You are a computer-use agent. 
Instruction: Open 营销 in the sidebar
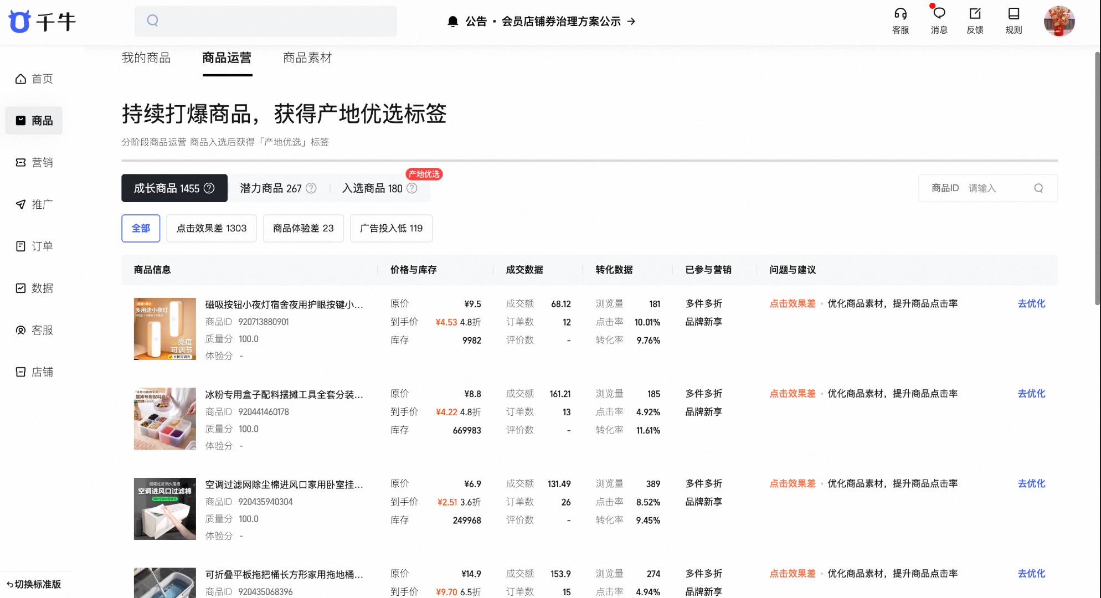pyautogui.click(x=34, y=162)
